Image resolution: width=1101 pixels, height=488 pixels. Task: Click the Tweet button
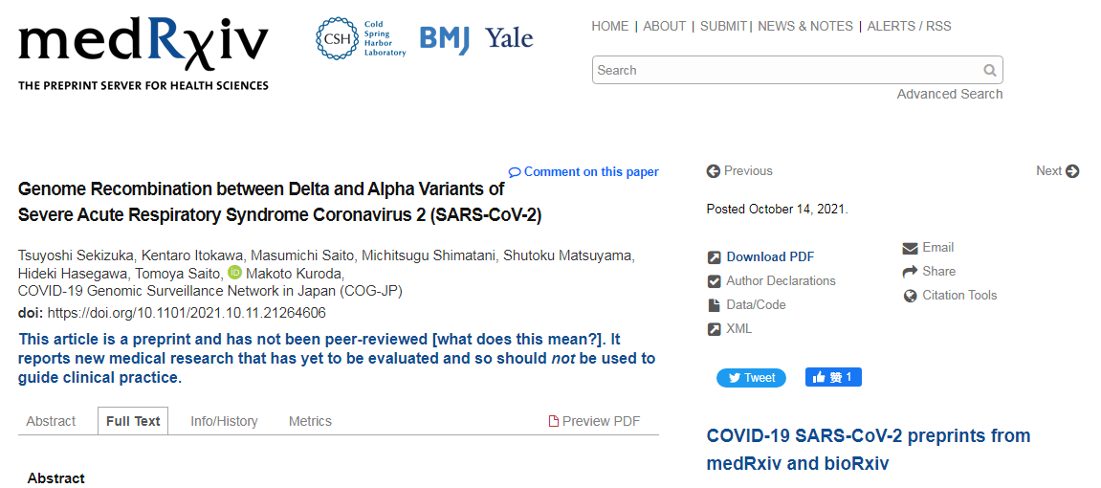tap(751, 378)
